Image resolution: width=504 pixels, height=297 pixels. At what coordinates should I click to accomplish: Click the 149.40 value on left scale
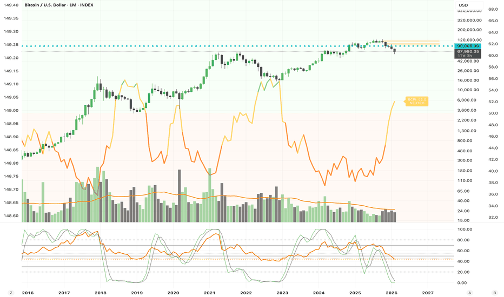11,5
